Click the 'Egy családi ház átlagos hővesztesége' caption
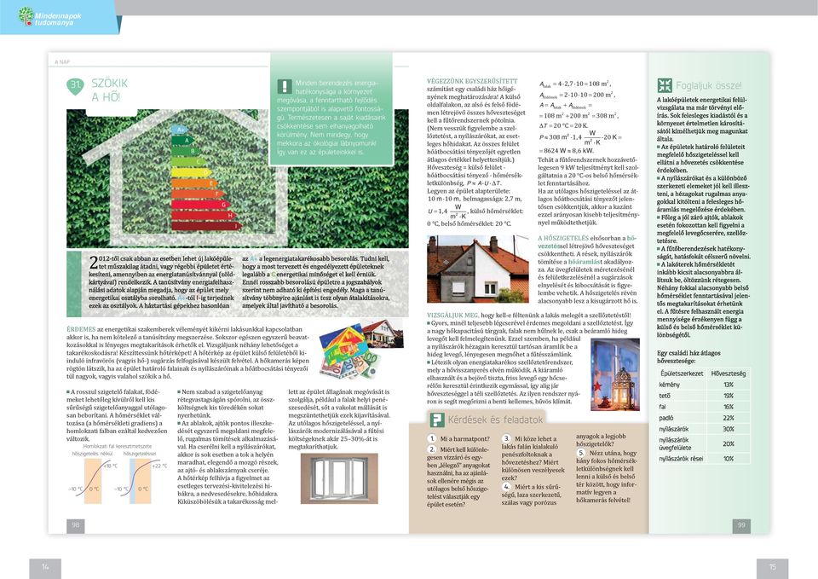Screen dimensions: 818x579 pyautogui.click(x=688, y=356)
